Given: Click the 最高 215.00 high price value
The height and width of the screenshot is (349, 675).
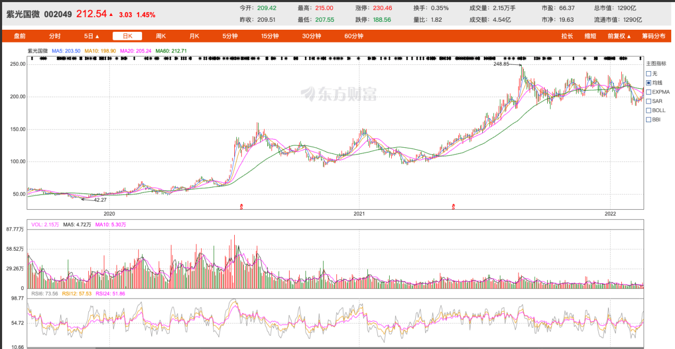Looking at the screenshot, I should 323,8.
